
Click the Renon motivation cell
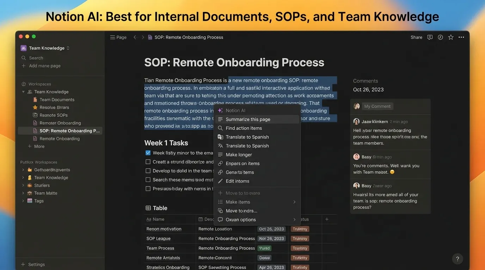pos(170,229)
